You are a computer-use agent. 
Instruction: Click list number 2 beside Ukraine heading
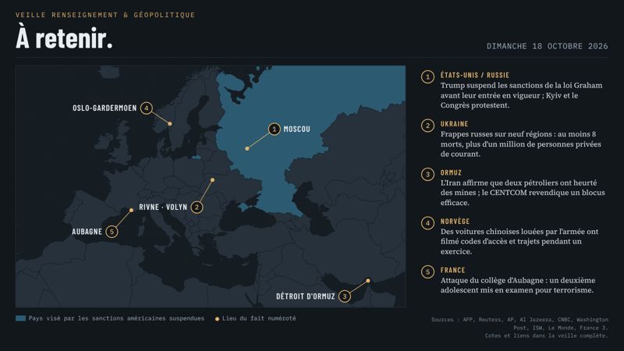point(427,126)
